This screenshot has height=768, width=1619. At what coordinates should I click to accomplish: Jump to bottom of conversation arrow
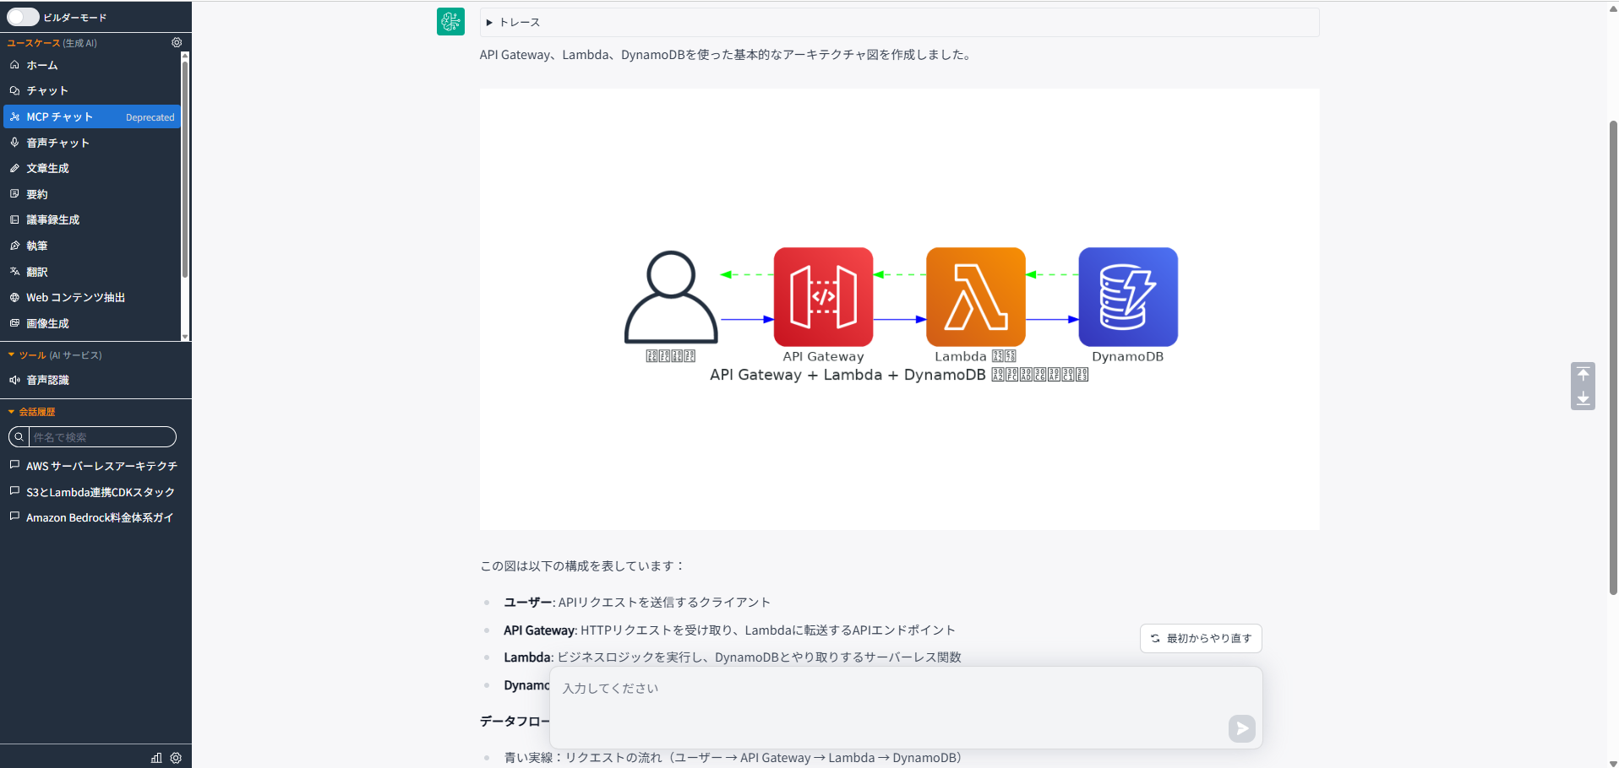(x=1583, y=398)
